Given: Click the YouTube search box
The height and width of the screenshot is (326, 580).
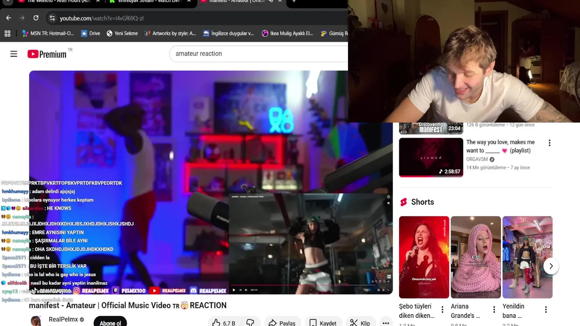Looking at the screenshot, I should 258,53.
